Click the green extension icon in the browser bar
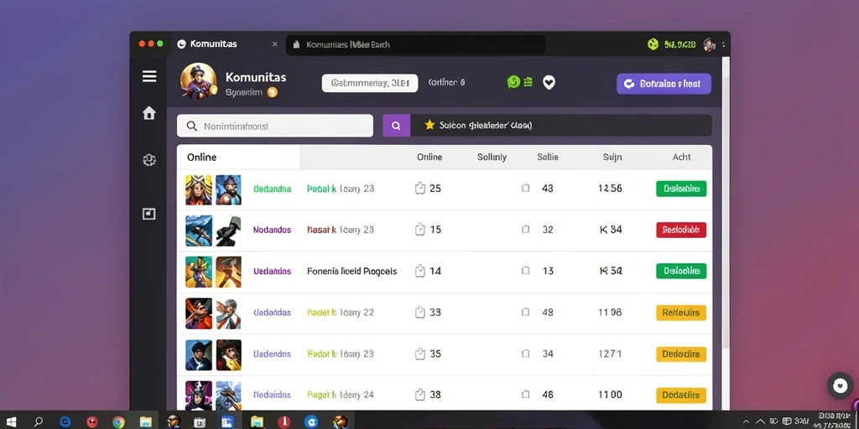859x429 pixels. [x=653, y=44]
